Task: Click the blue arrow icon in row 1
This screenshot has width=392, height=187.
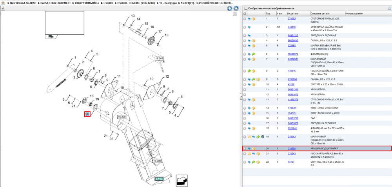Action: [x=249, y=19]
